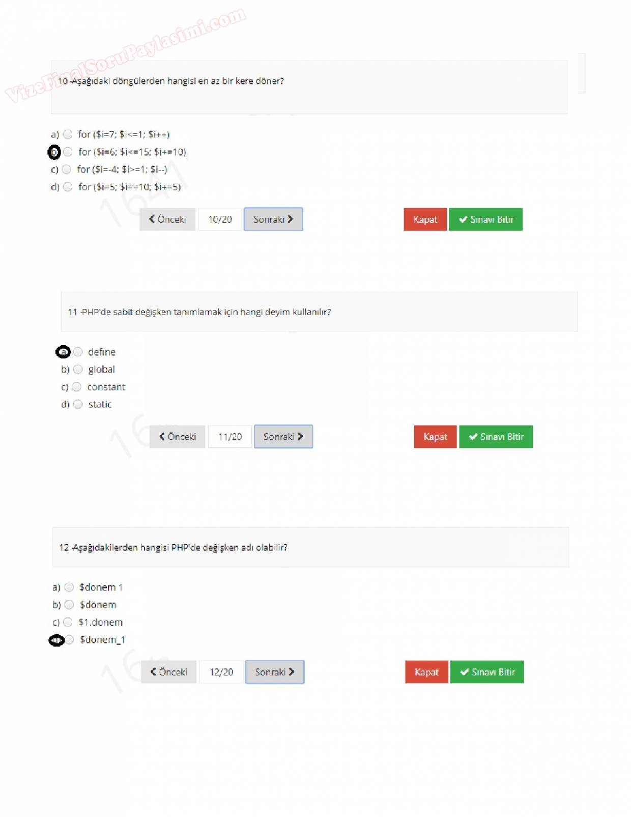Viewport: 631px width, 817px height.
Task: Select the 'constant' radio option
Action: click(77, 387)
